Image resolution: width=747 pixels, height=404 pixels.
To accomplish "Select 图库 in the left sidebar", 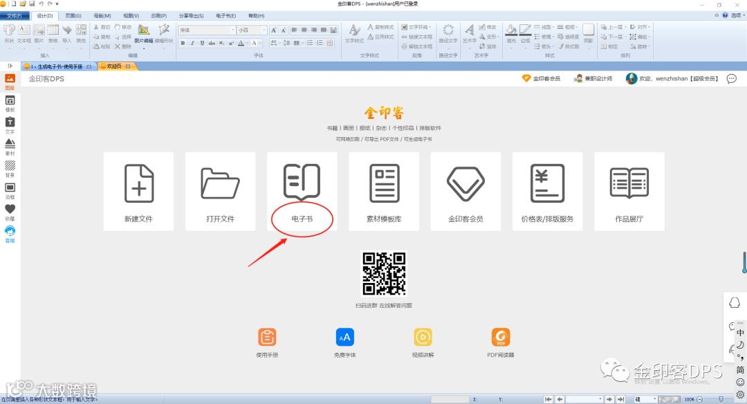I will pos(10,82).
